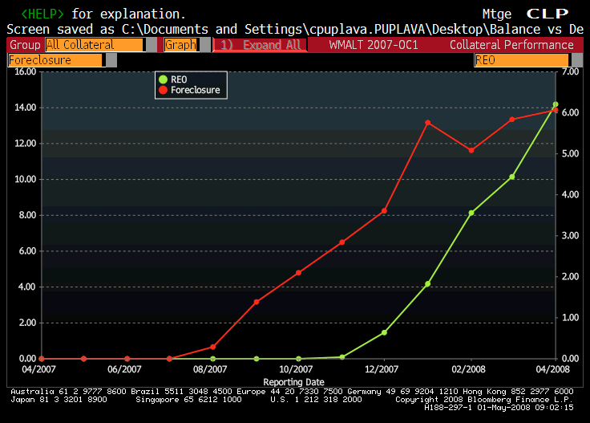590x423 pixels.
Task: Toggle REO series via its legend label
Action: click(179, 79)
